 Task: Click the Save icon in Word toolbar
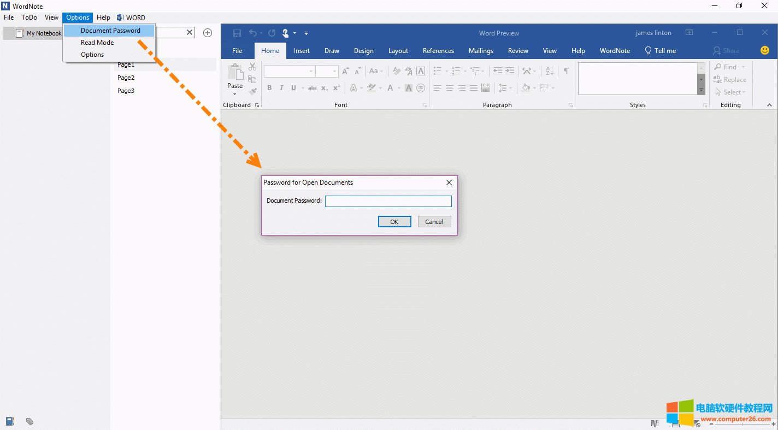(x=237, y=33)
